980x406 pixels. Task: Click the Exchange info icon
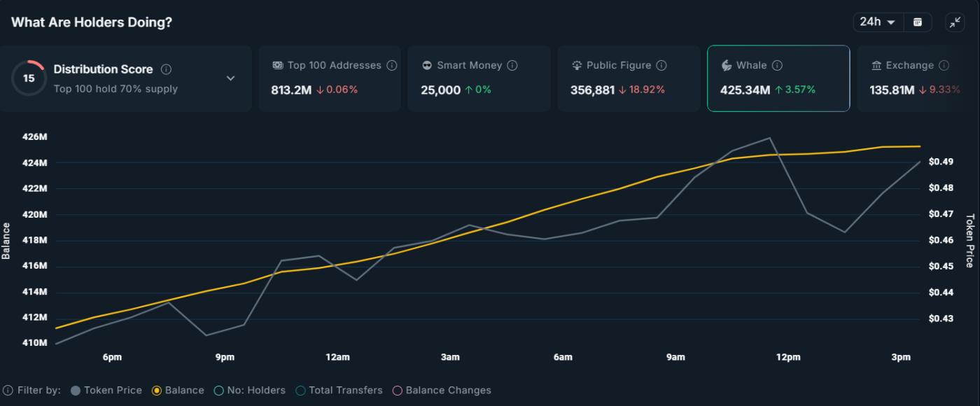[944, 65]
